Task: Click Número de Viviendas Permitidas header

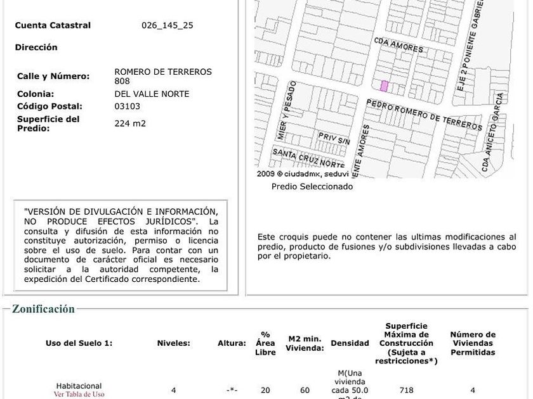Action: click(473, 343)
